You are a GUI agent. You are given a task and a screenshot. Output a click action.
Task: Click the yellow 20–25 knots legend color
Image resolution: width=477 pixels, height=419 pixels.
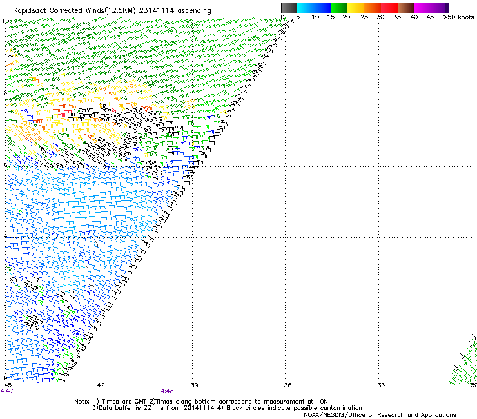(x=356, y=8)
